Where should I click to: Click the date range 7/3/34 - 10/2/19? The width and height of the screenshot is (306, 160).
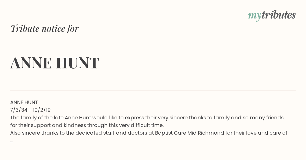click(30, 110)
